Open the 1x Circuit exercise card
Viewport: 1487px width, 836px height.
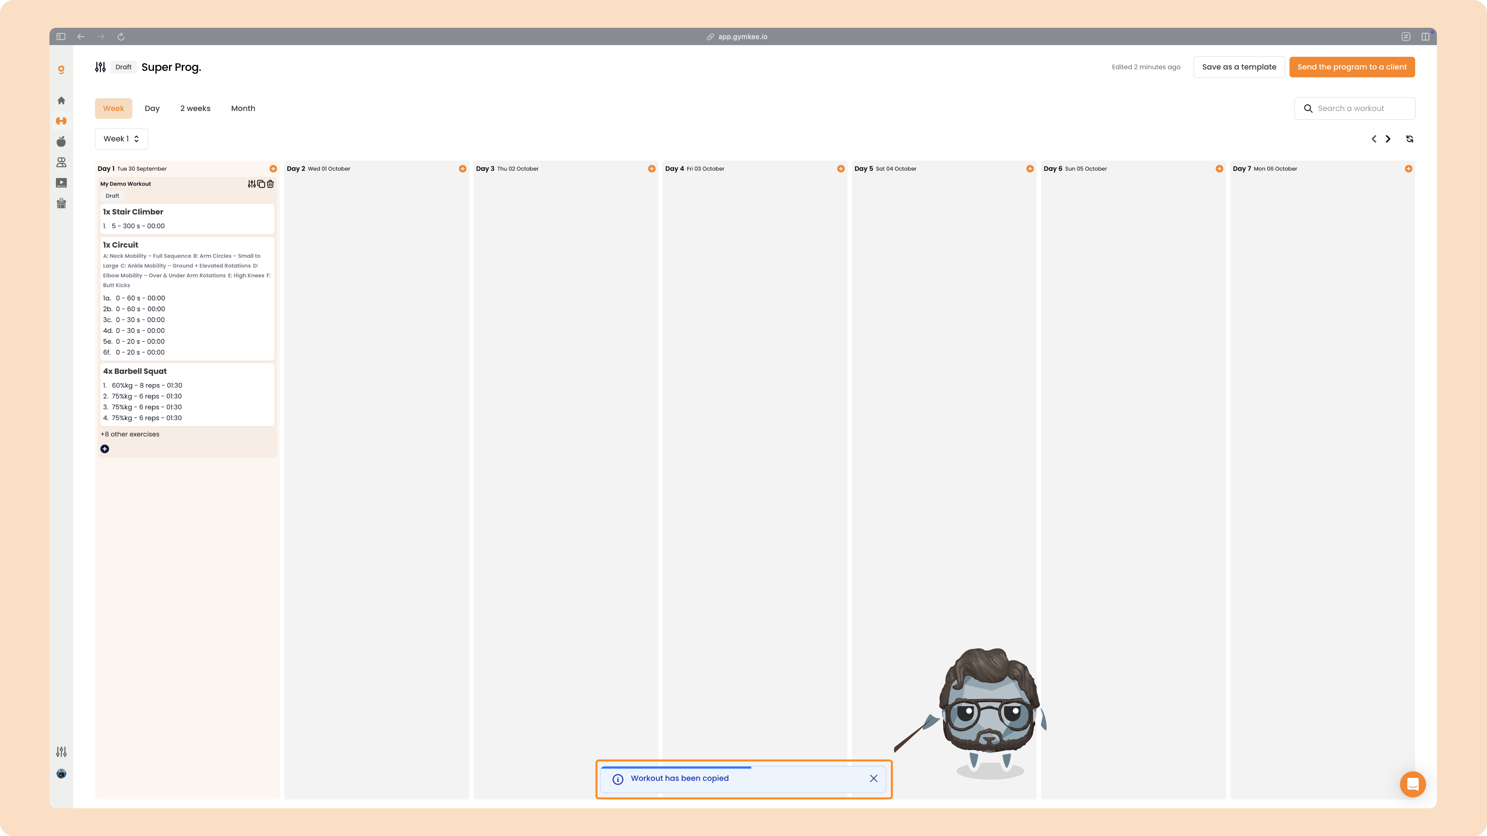point(187,298)
